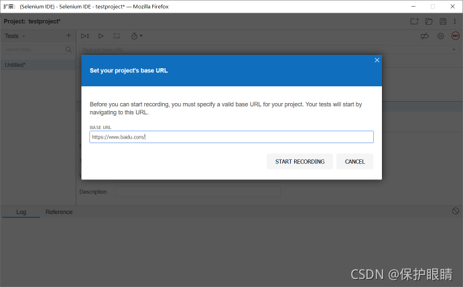Viewport: 463px width, 287px height.
Task: Click CANCEL in base URL dialog
Action: [x=354, y=161]
